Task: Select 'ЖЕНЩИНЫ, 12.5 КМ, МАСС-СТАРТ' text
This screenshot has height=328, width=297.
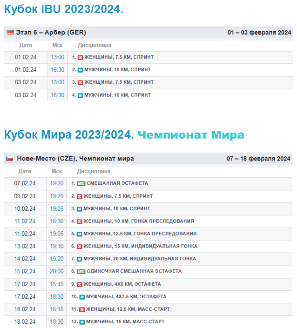Action: (128, 309)
